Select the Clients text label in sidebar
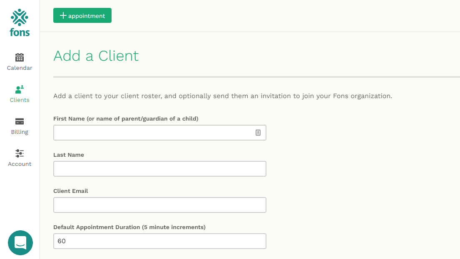Viewport: 460px width, 259px height. pos(20,100)
